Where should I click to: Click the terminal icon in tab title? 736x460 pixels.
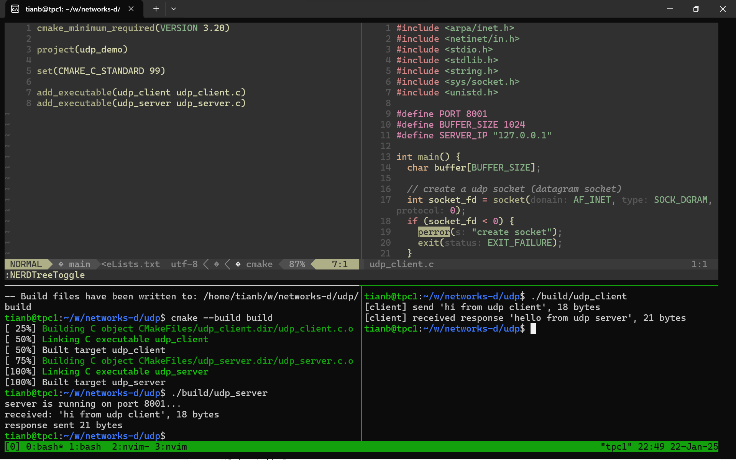point(15,9)
